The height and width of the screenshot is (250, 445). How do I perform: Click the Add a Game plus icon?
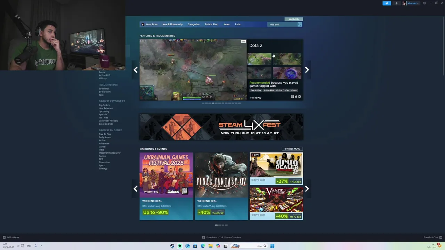tap(4, 237)
